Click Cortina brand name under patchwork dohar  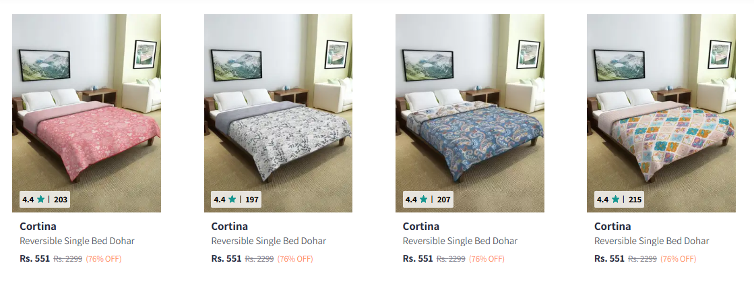[612, 226]
